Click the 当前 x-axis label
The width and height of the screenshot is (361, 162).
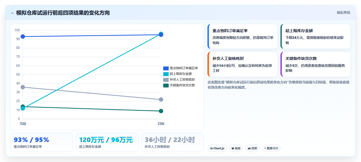23,124
